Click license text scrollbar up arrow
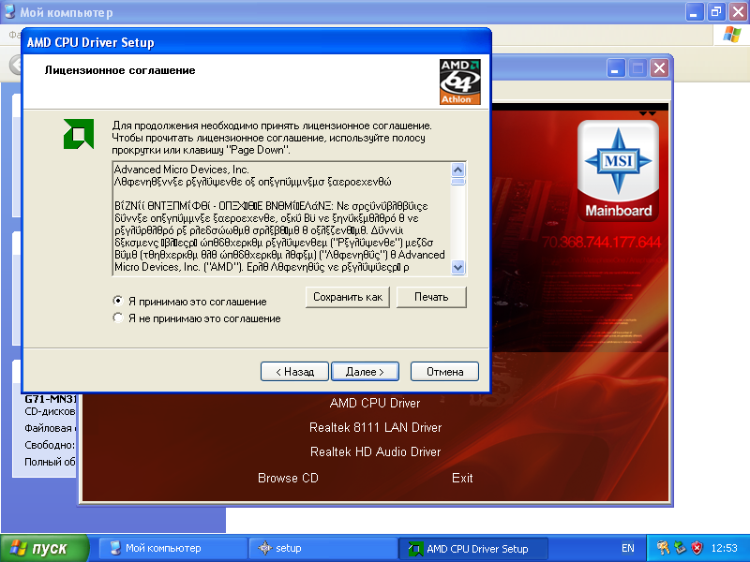This screenshot has height=562, width=750. click(x=457, y=170)
